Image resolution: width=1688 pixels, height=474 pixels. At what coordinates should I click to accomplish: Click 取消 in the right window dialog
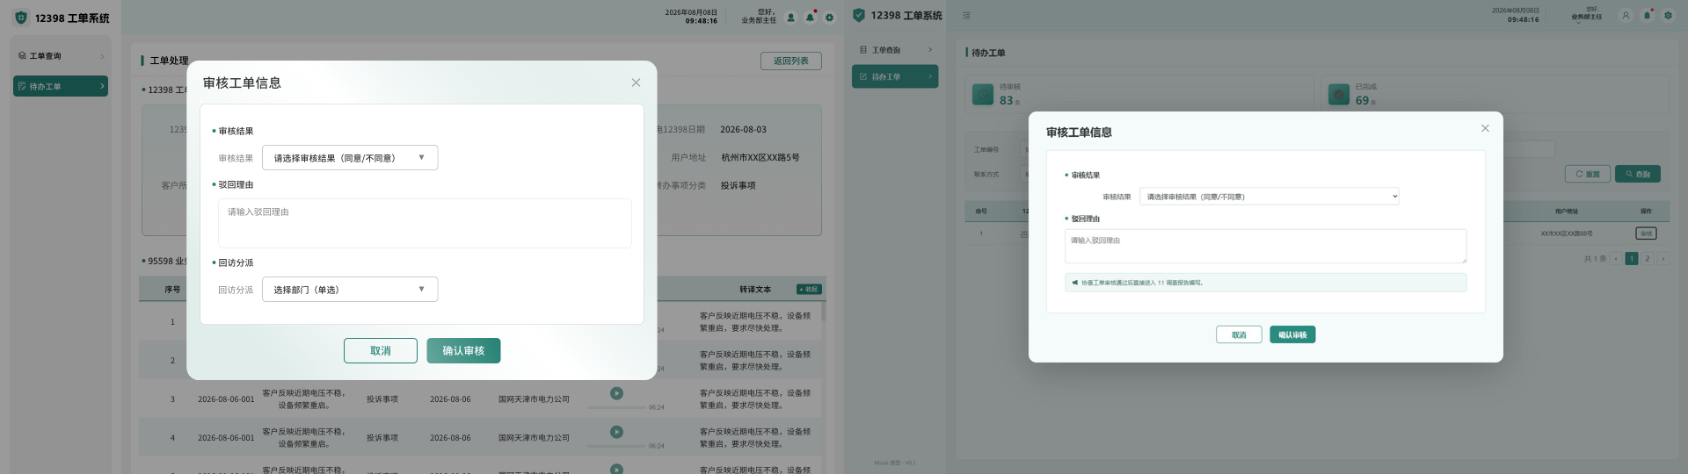pos(1239,334)
